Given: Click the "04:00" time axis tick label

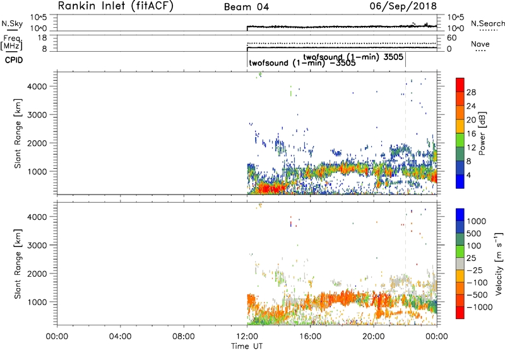Looking at the screenshot, I should [121, 337].
